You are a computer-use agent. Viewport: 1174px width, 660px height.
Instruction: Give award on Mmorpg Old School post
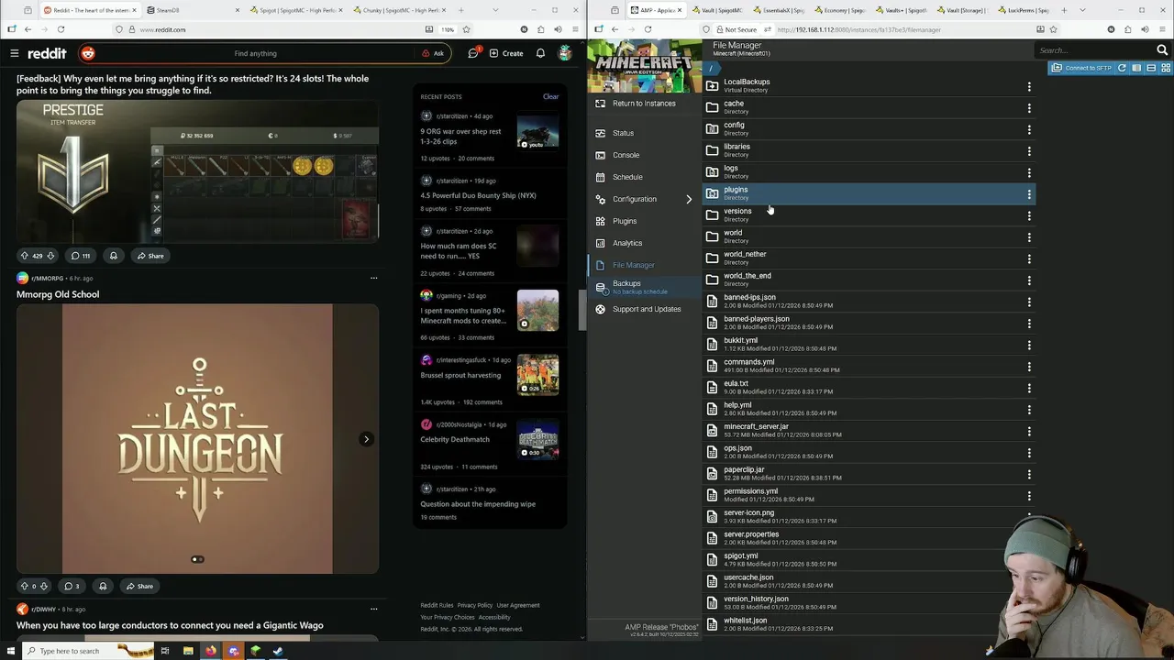[103, 586]
